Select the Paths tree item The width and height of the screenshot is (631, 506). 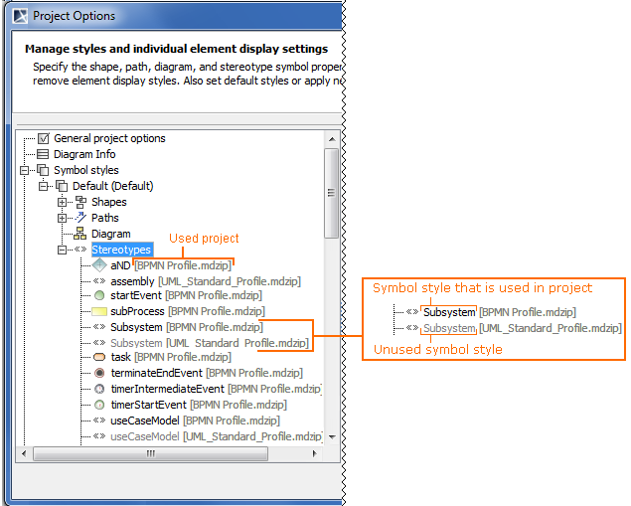pyautogui.click(x=105, y=218)
